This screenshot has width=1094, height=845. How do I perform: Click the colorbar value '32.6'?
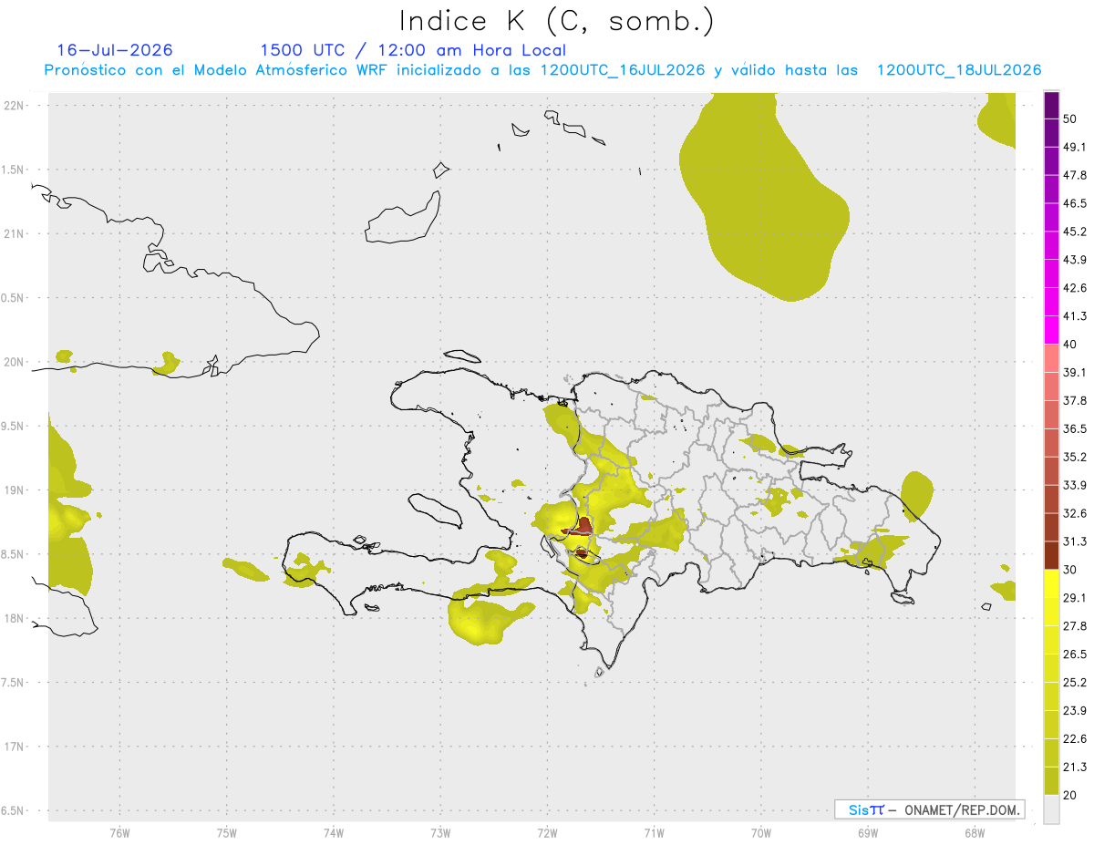(1075, 513)
